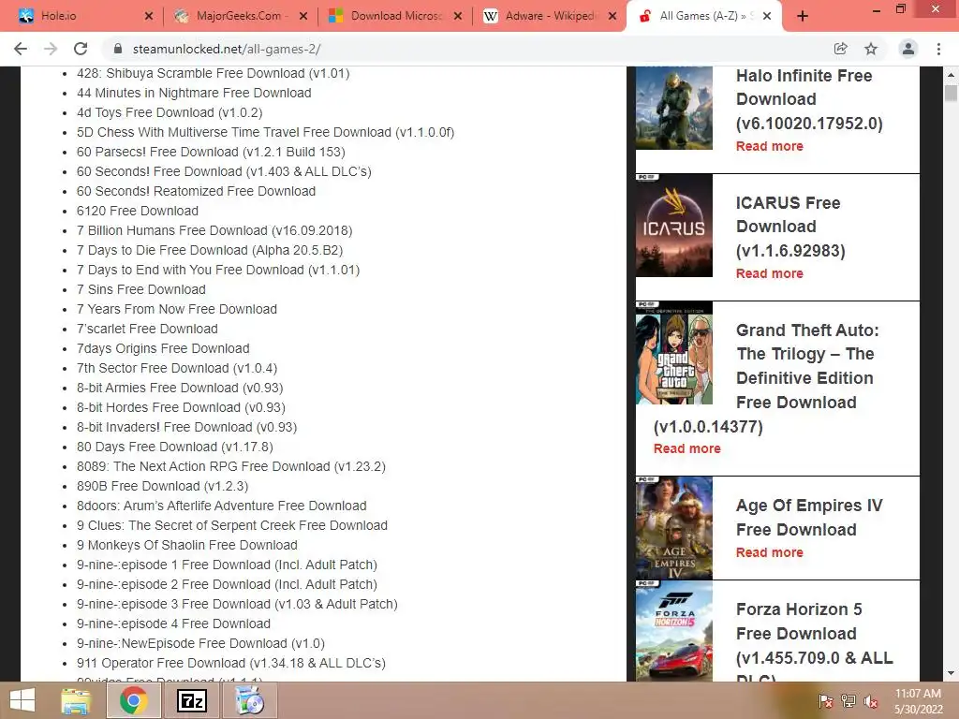The image size is (959, 719).
Task: Click Read more under Age Of Empires IV
Action: [770, 552]
